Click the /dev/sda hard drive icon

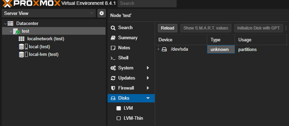(164, 49)
